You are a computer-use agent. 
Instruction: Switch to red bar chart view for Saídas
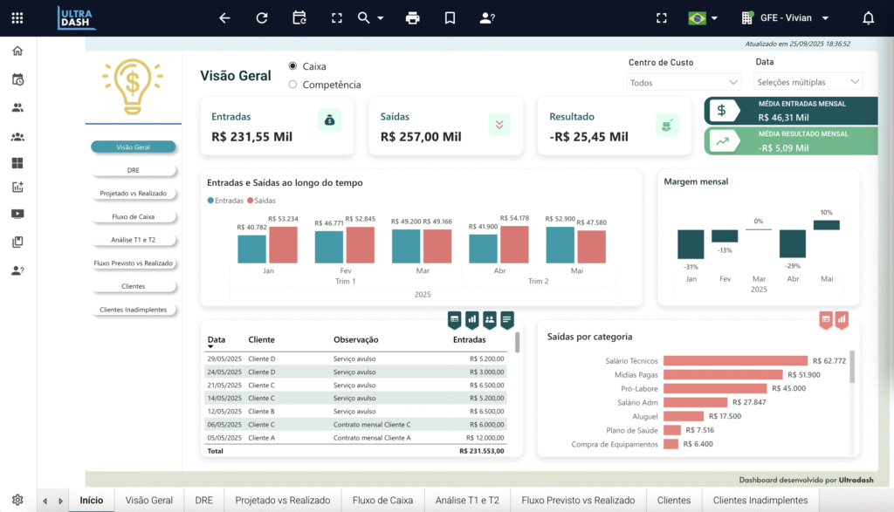click(x=842, y=320)
